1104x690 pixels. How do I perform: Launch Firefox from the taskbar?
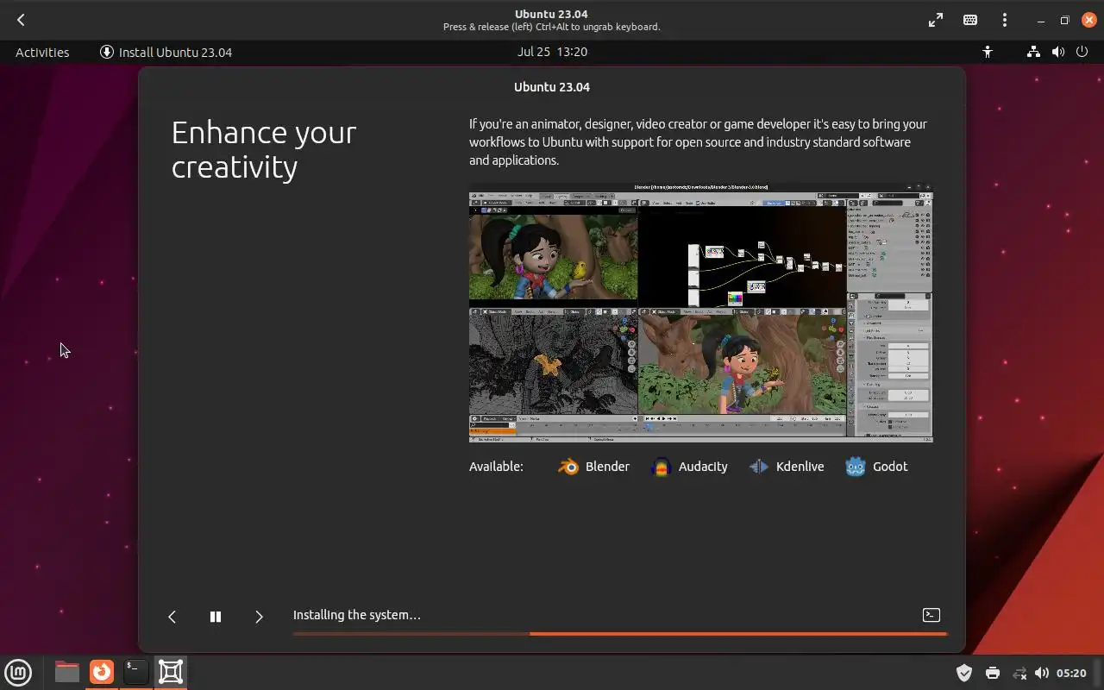(102, 672)
